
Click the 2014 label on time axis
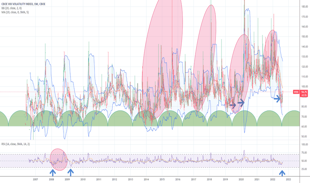[x=146, y=179]
